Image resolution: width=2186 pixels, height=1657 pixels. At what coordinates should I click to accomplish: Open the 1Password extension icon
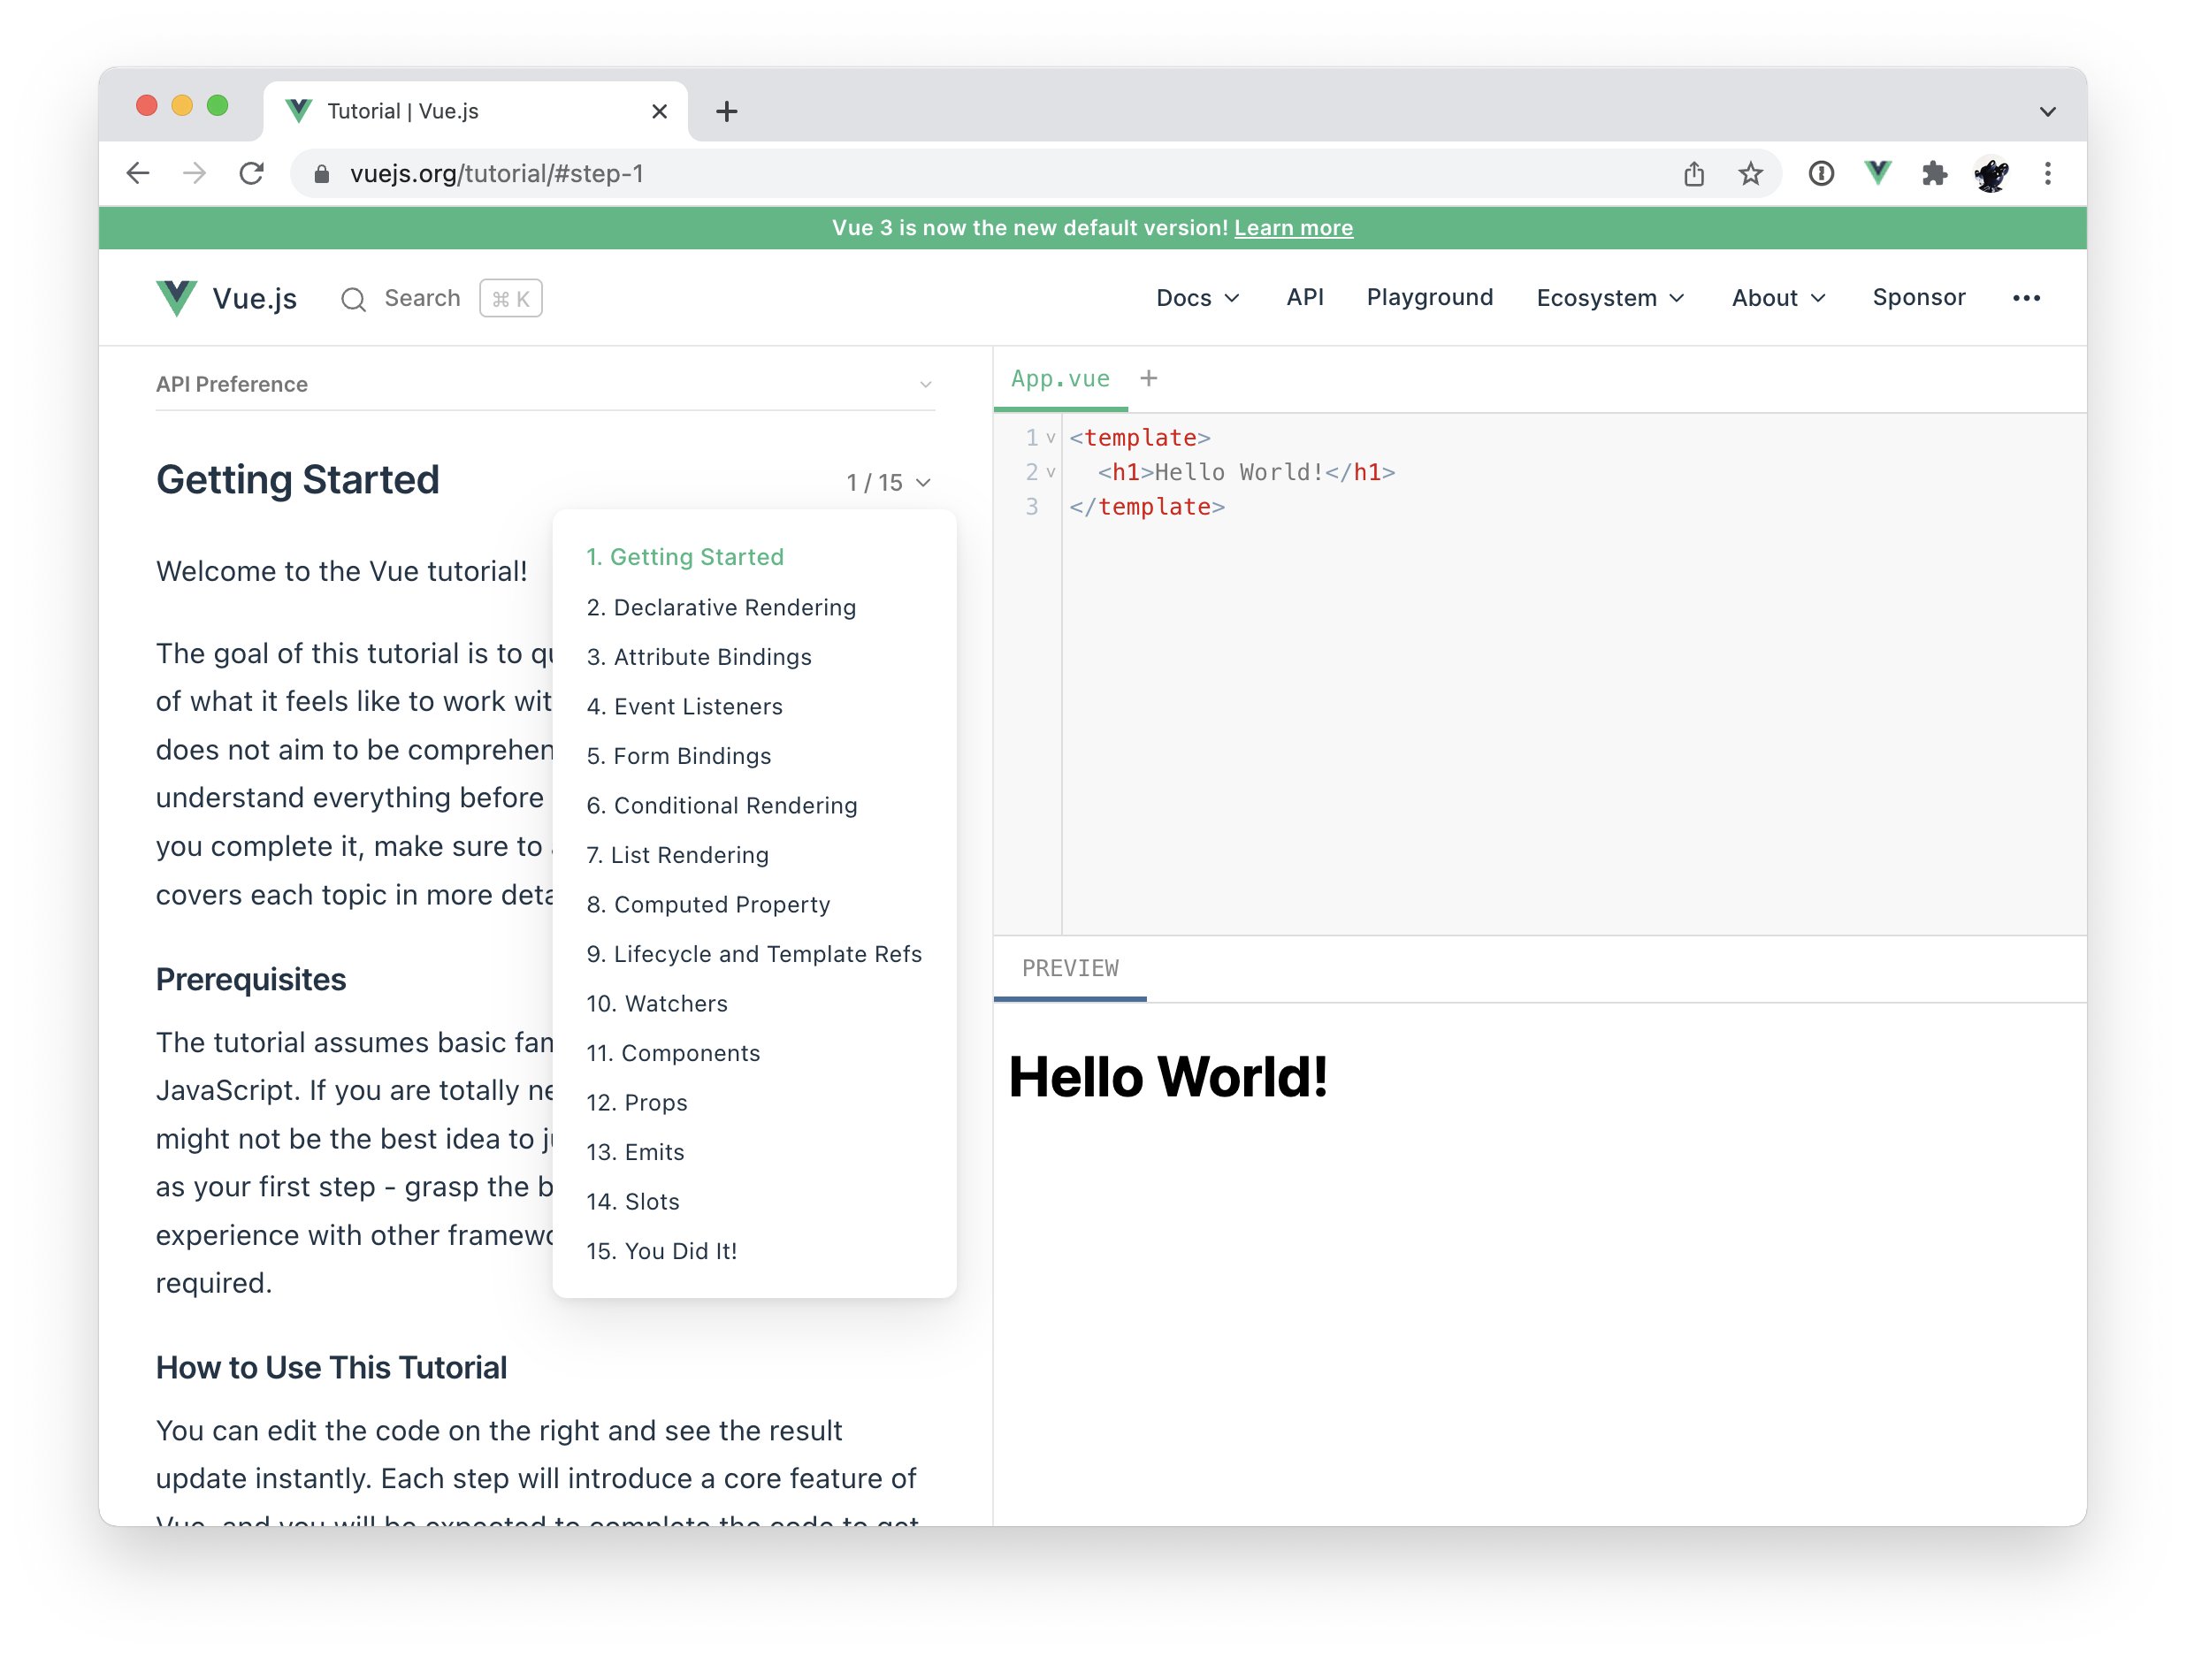pyautogui.click(x=1822, y=174)
